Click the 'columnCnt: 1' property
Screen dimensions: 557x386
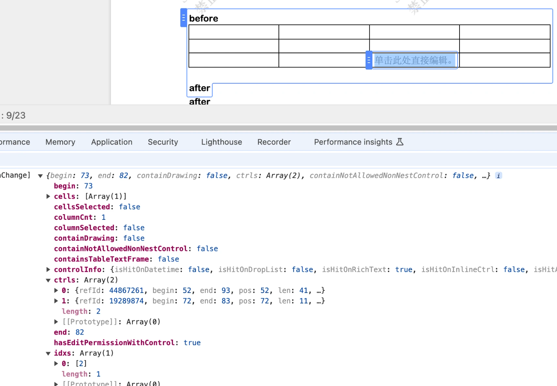(x=80, y=217)
